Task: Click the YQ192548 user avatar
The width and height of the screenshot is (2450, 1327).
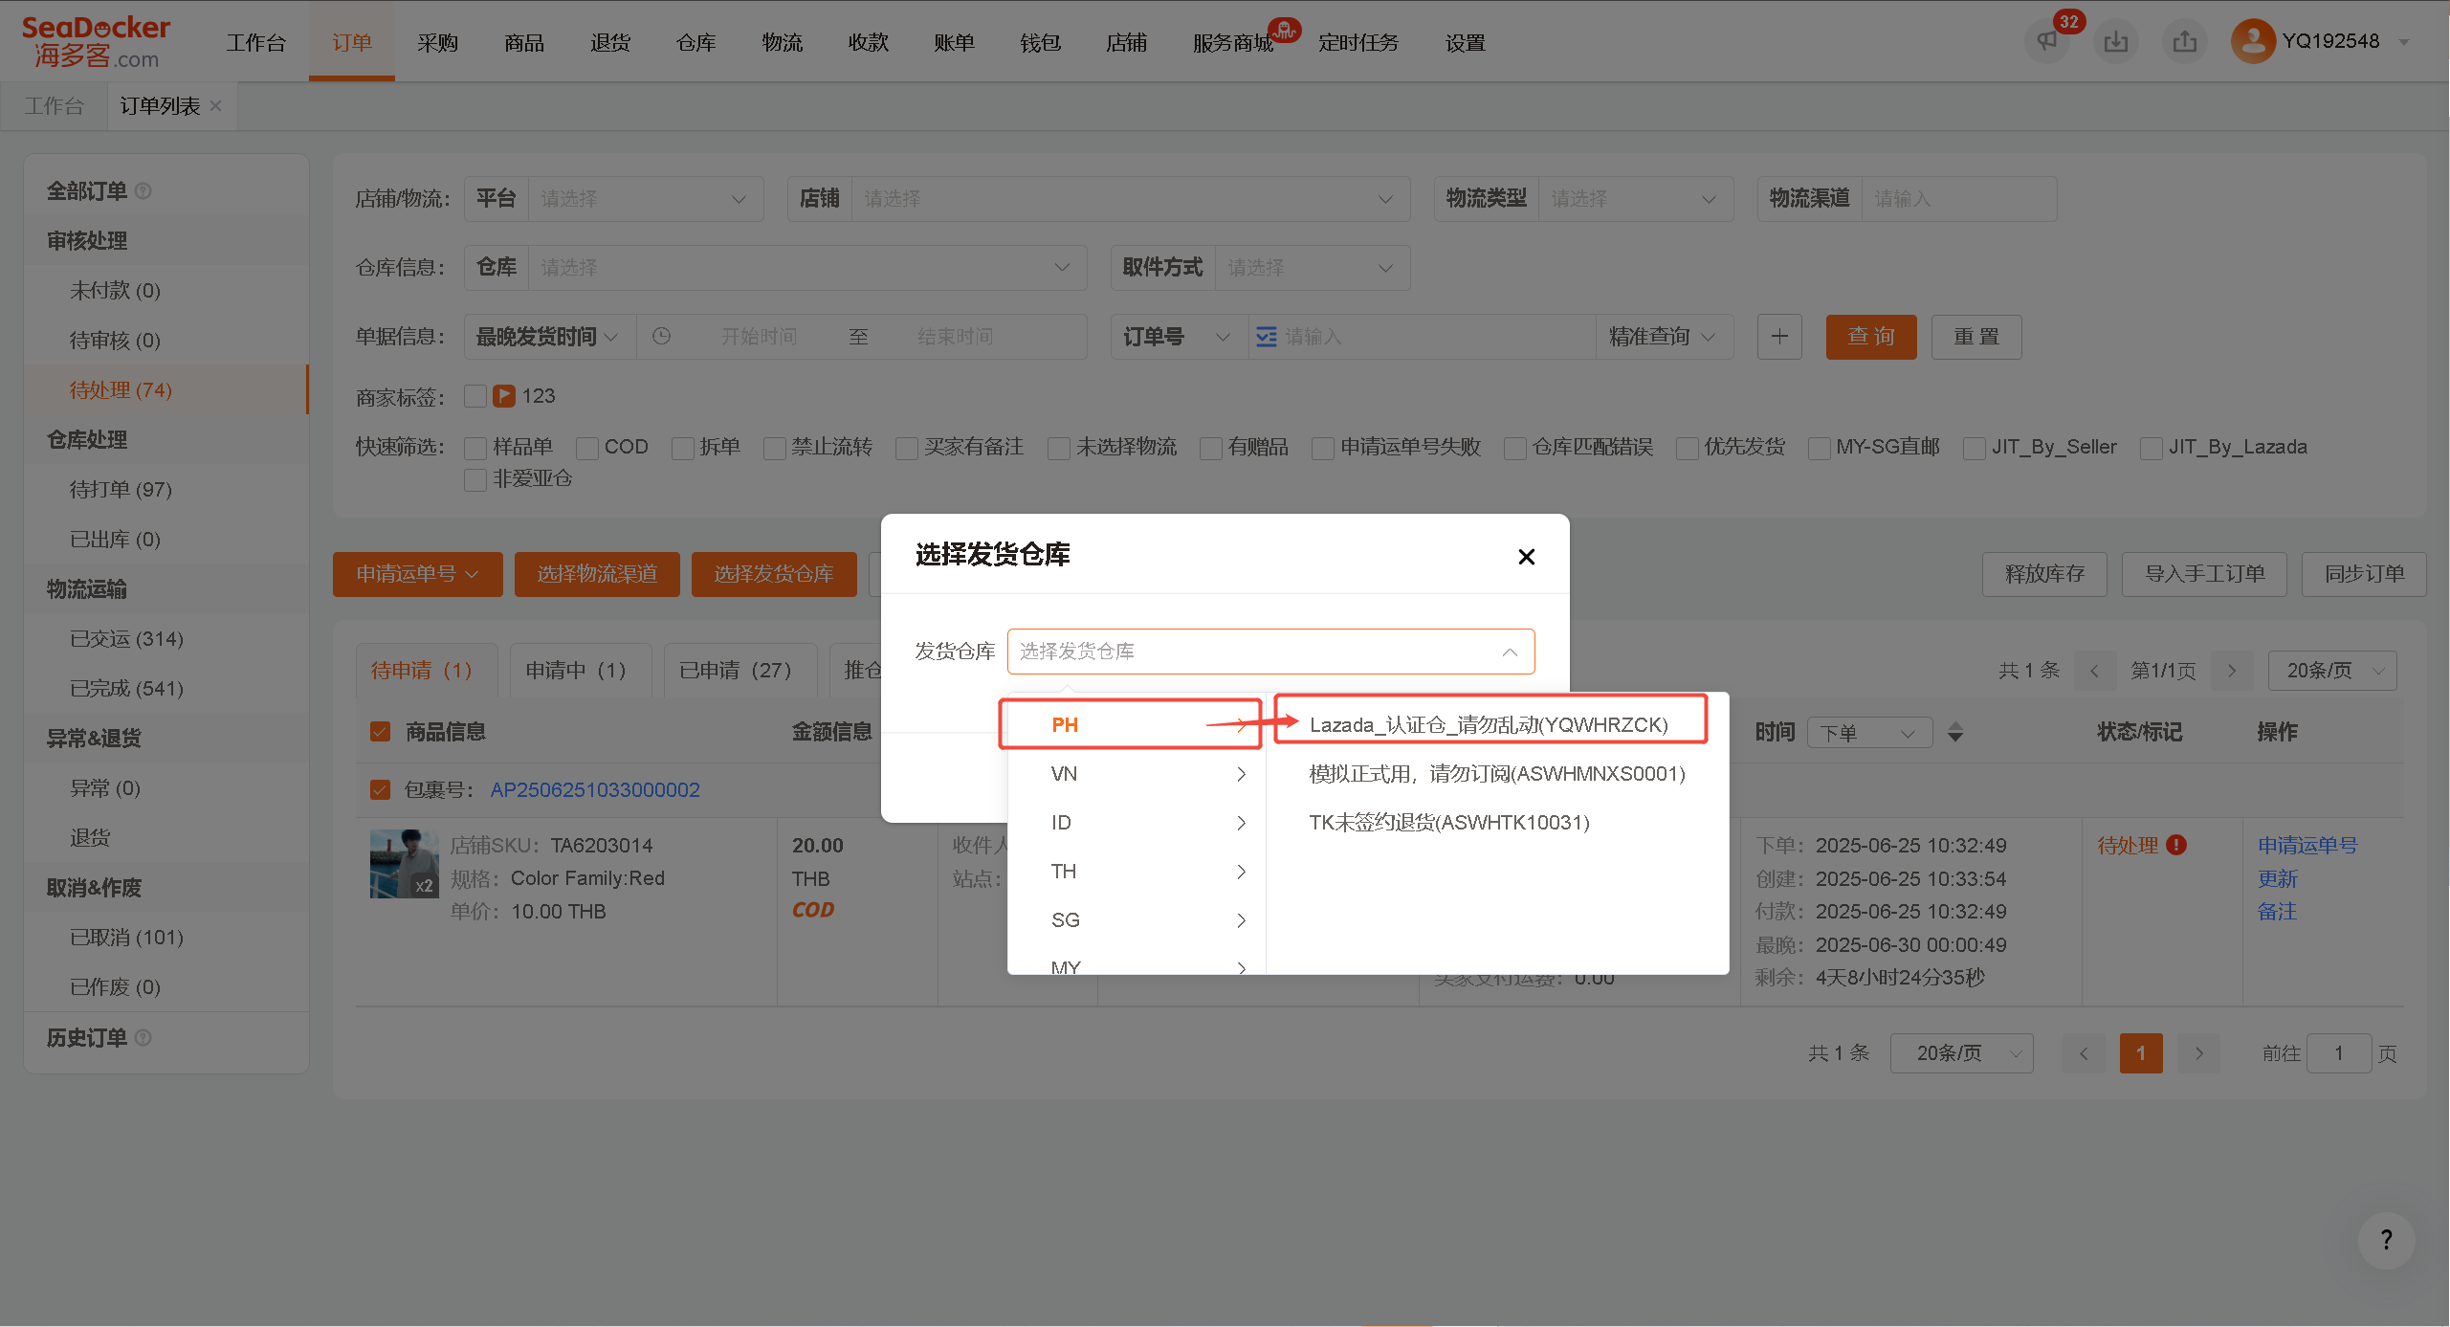Action: (x=2253, y=41)
